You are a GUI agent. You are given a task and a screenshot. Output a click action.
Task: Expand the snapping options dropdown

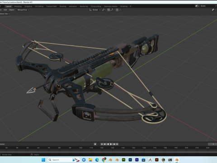[x=113, y=10]
